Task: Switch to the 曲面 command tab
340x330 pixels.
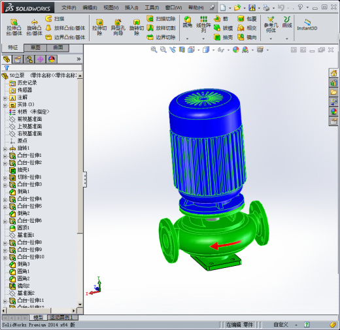Action: [x=58, y=48]
